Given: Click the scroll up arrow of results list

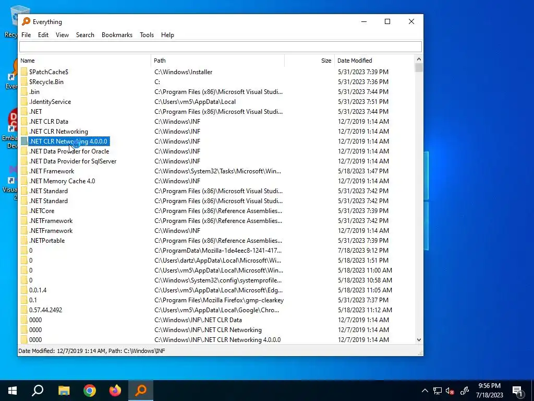Looking at the screenshot, I should [419, 60].
